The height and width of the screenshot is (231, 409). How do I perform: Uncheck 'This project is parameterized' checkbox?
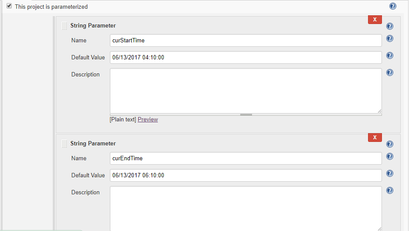pyautogui.click(x=9, y=6)
